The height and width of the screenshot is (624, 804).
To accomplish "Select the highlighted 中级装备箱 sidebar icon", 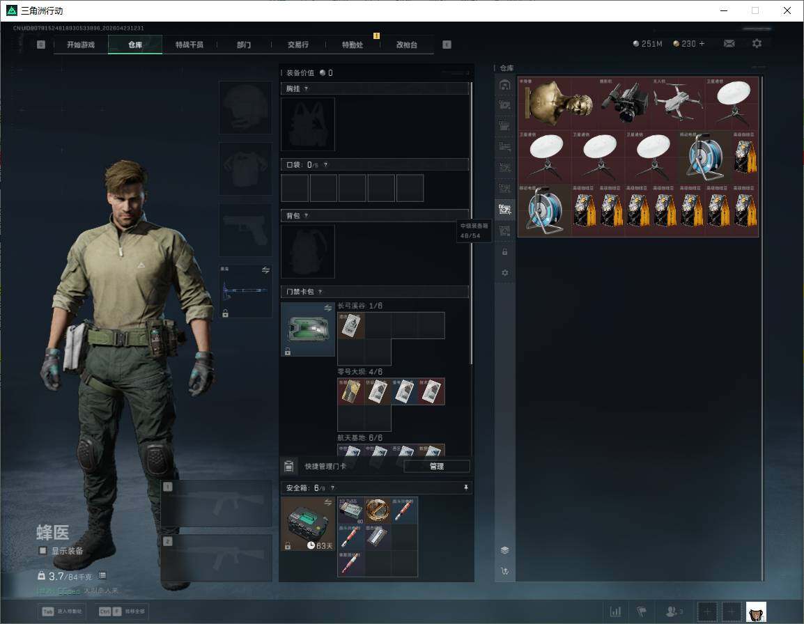I will pos(504,209).
